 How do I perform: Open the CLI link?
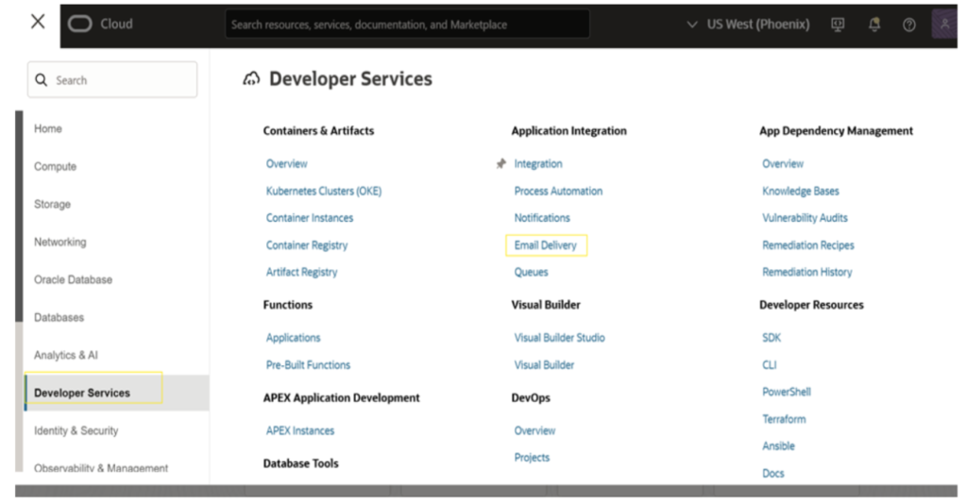769,365
